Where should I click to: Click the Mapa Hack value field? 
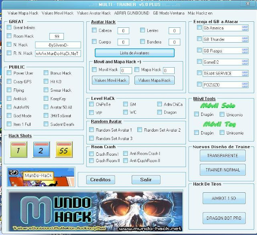point(169,70)
